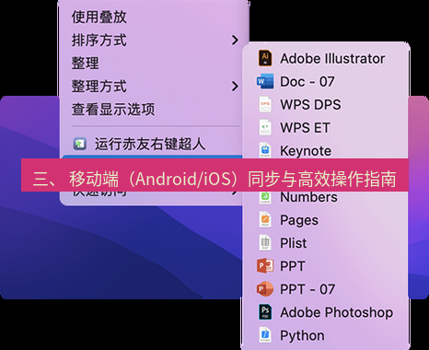The height and width of the screenshot is (350, 429).
Task: Expand the 排序方式 submenu arrow
Action: (x=235, y=40)
